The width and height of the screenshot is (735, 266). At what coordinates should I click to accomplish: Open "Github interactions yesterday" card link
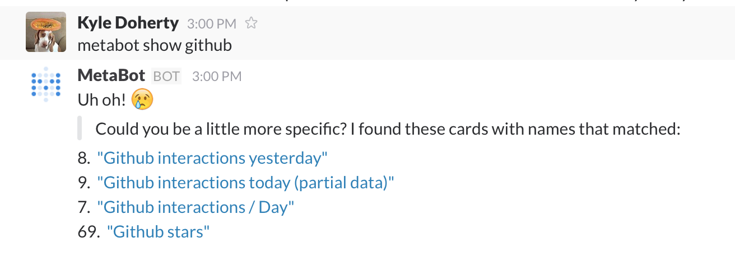(x=212, y=159)
